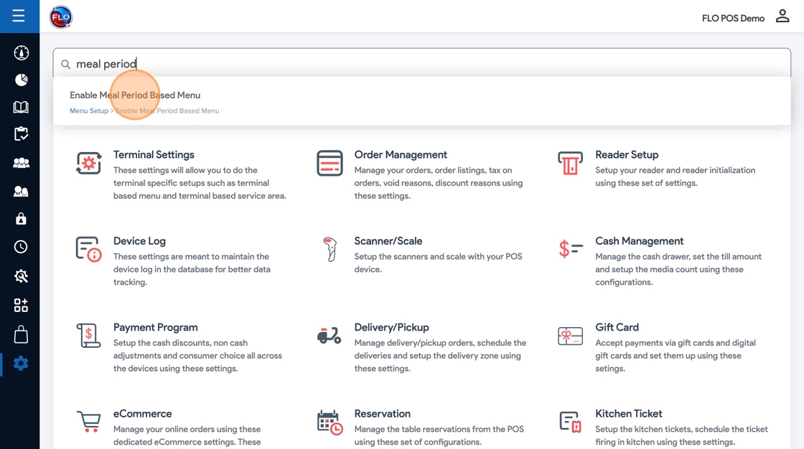Open the hamburger menu
The image size is (804, 449).
[x=19, y=16]
